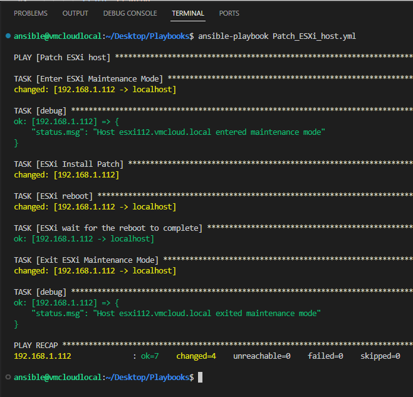Click the PLAY [Patch ESXi host] line
The height and width of the screenshot is (397, 413).
point(62,58)
